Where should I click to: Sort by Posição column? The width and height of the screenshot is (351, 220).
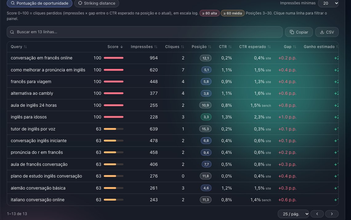(201, 47)
